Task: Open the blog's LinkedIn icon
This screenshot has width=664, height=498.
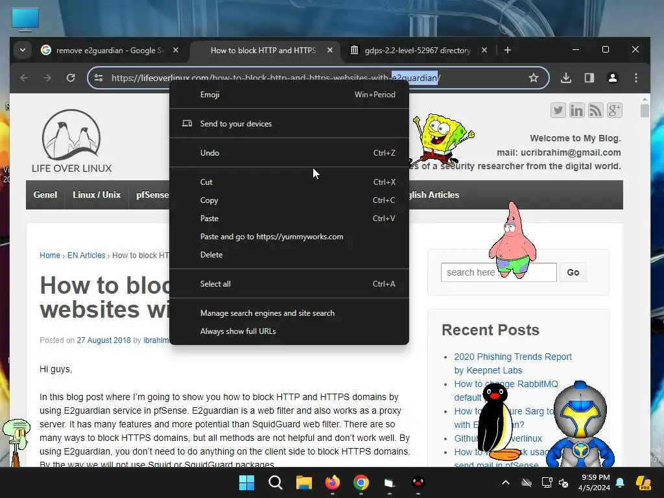Action: pyautogui.click(x=576, y=110)
